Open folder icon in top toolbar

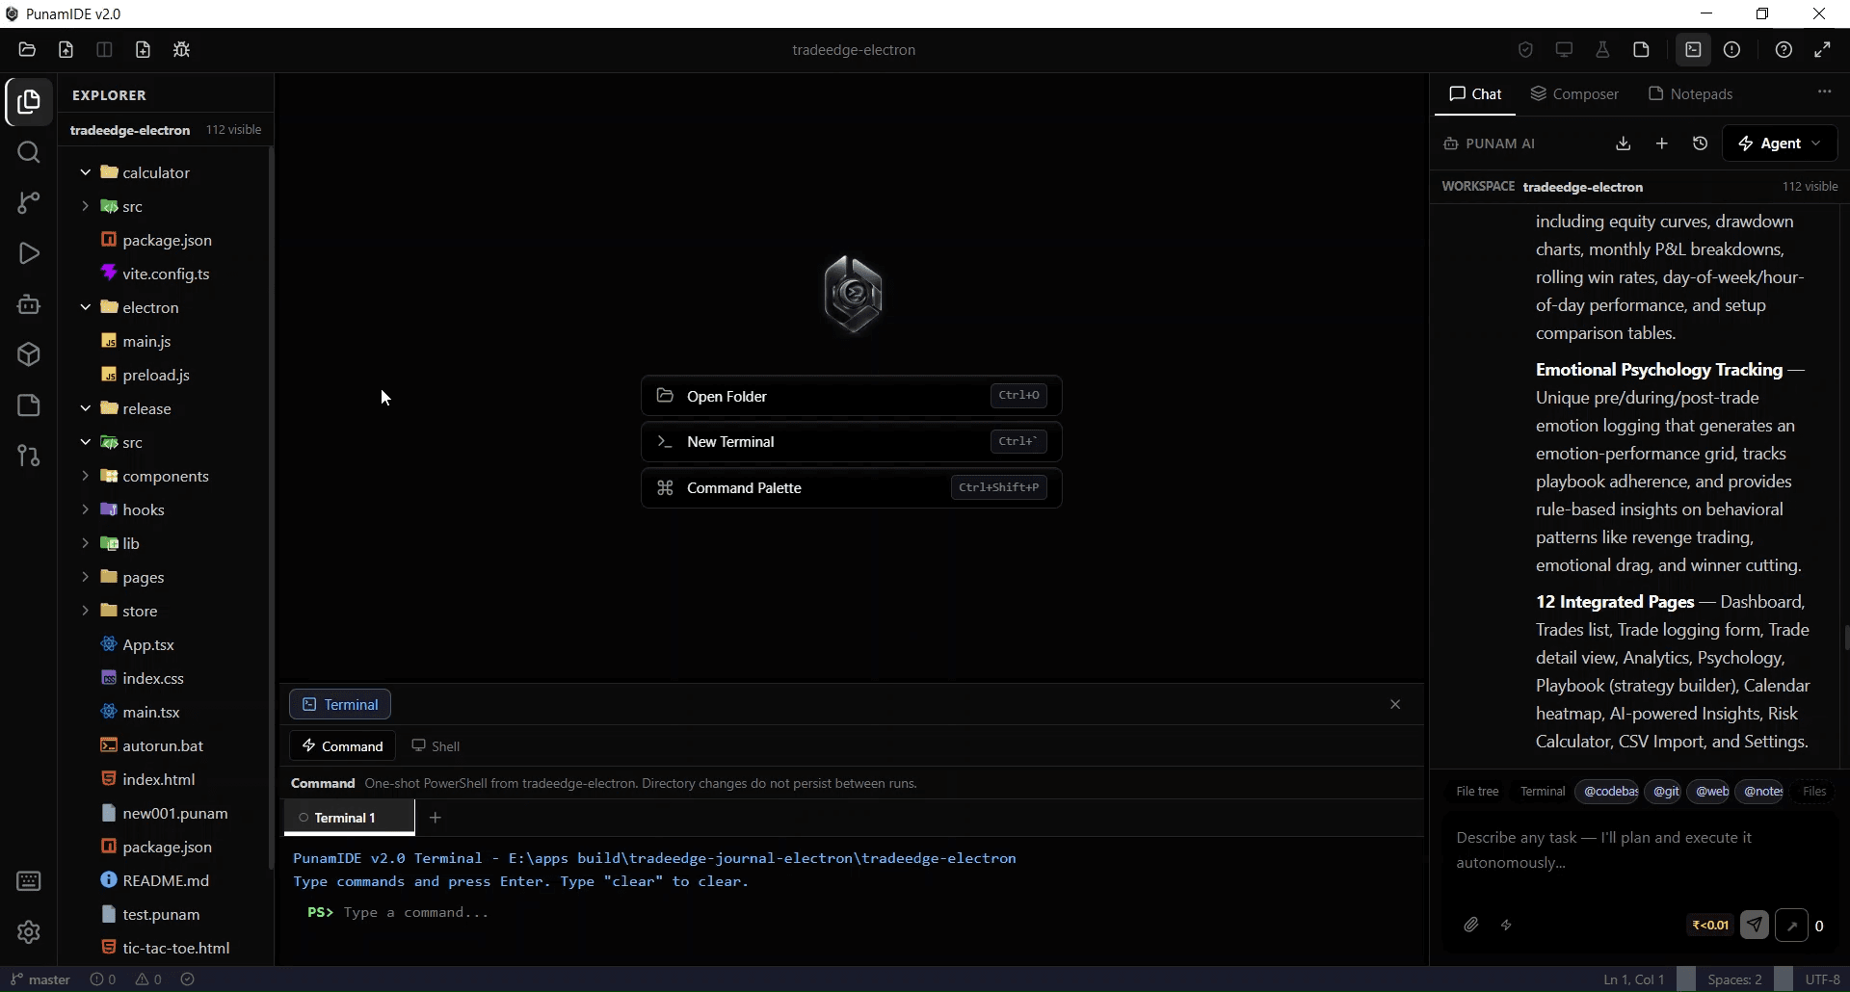point(27,50)
